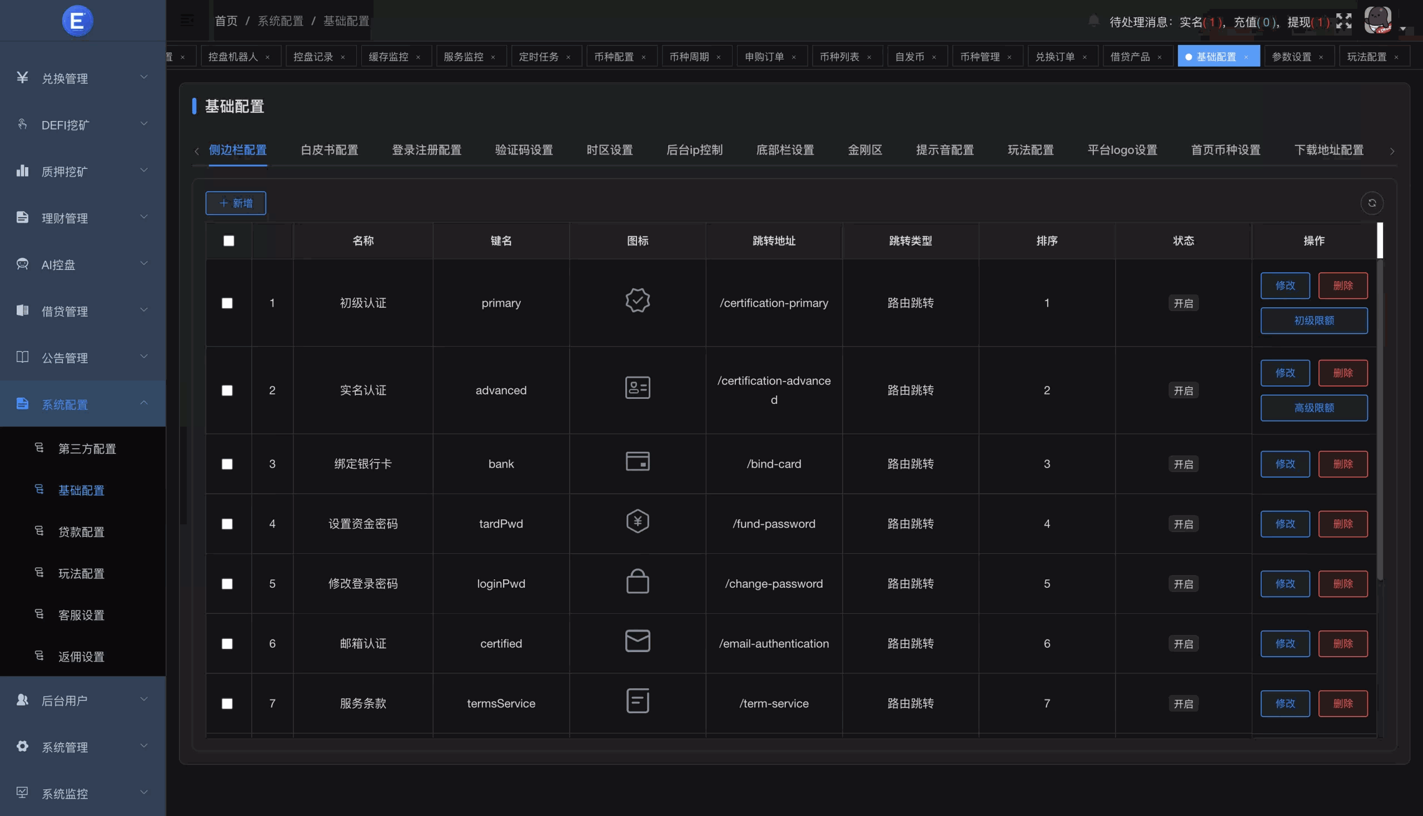The width and height of the screenshot is (1423, 816).
Task: Switch to the 白皮书配置 tab
Action: click(x=329, y=150)
